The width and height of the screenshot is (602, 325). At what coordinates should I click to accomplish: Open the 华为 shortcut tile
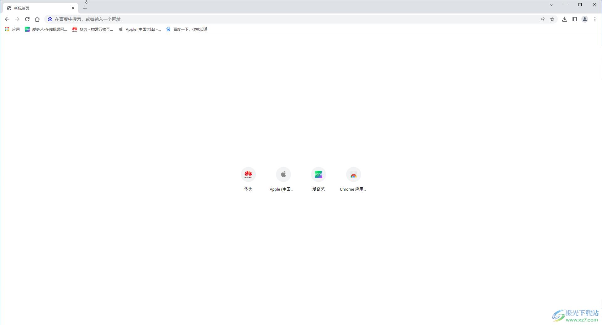click(248, 179)
